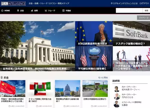Click the トレード line chart icon
Image resolution: width=150 pixels, height=108 pixels.
point(46,10)
